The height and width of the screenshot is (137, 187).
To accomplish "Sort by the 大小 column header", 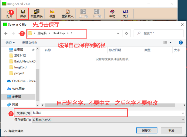I will [177, 50].
